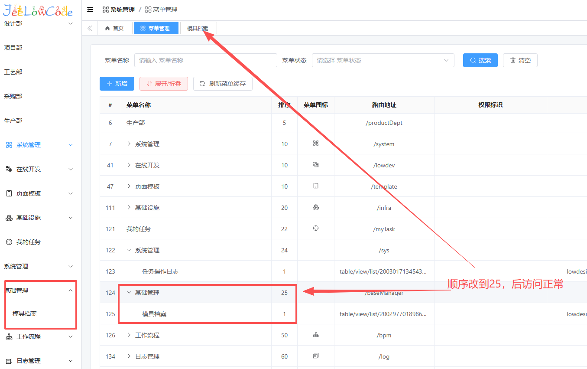Collapse the 基础管理 row in table
The height and width of the screenshot is (369, 587).
[129, 293]
